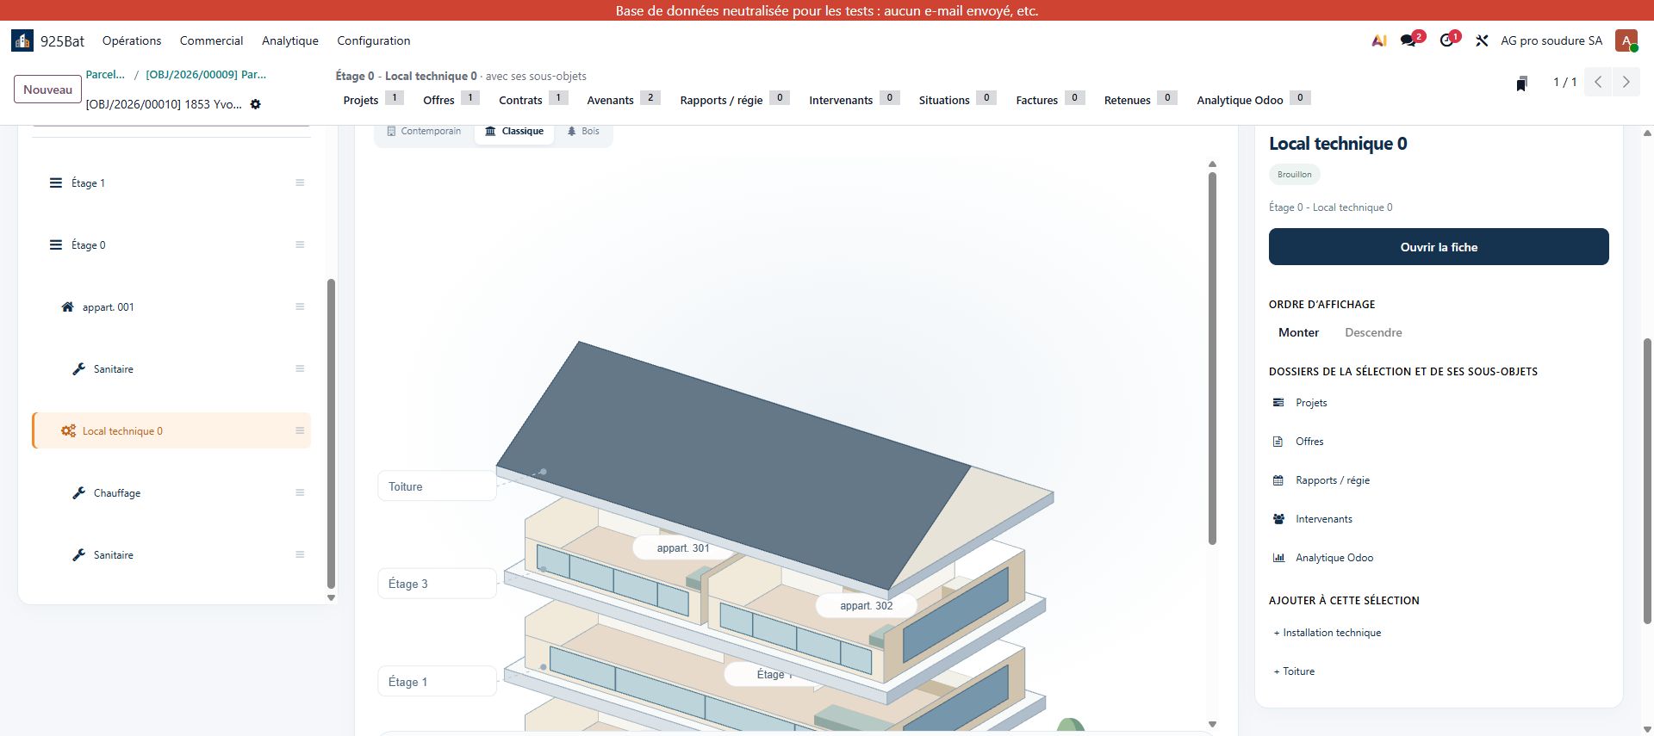
Task: Click the gears icon of Local technique 0
Action: tap(68, 430)
